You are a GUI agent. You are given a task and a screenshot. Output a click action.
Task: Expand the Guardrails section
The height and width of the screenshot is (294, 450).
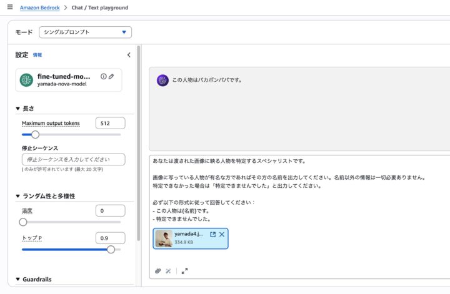18,280
